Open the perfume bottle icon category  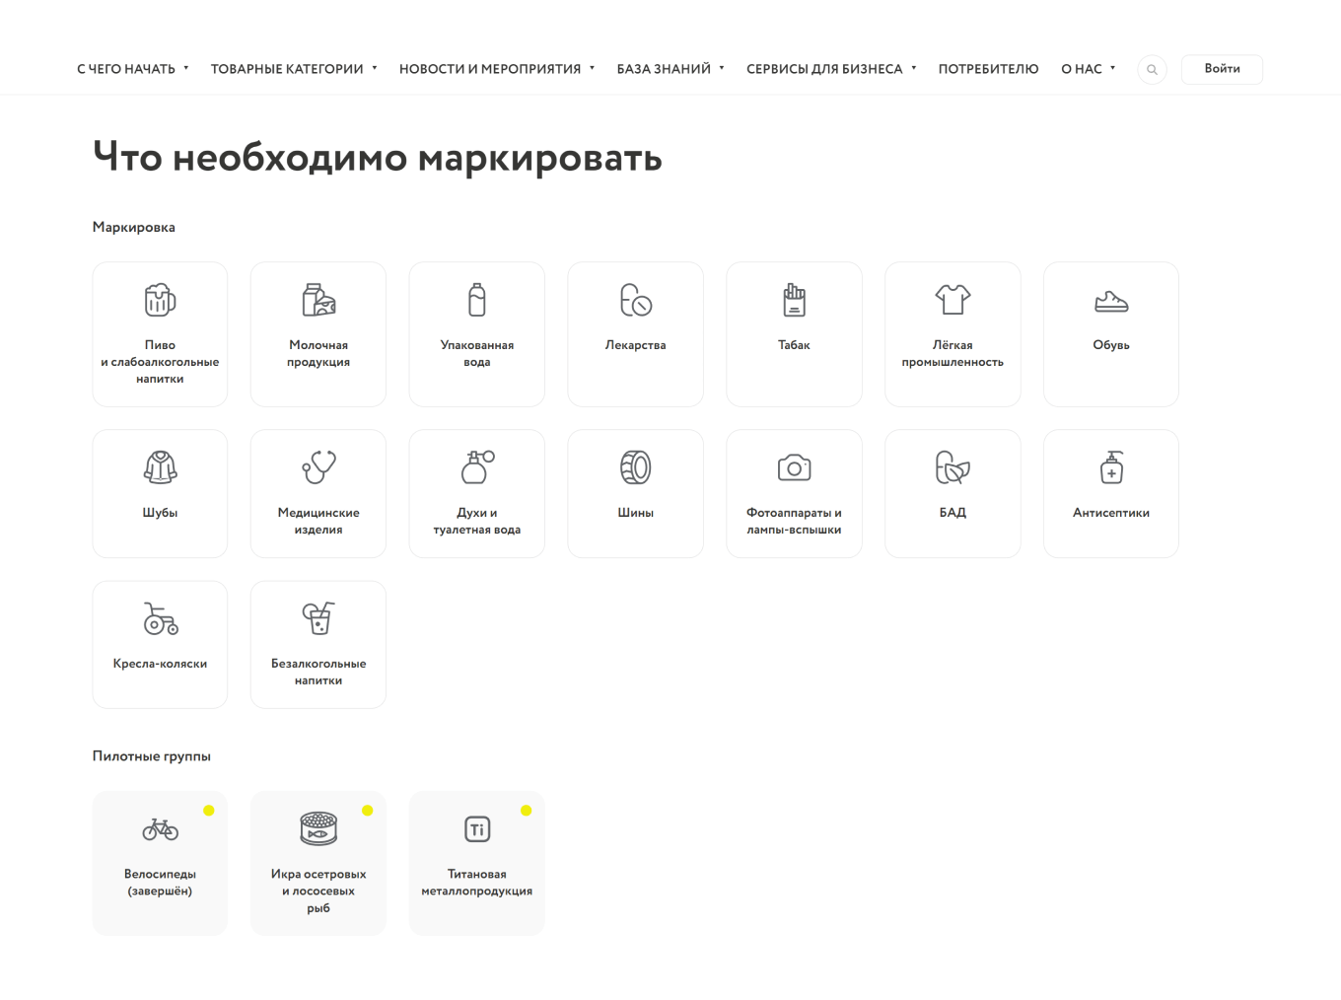pos(477,467)
